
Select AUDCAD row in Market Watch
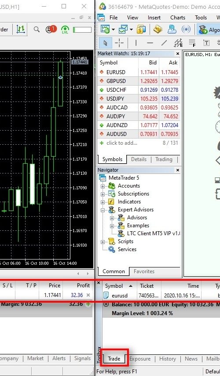point(139,107)
